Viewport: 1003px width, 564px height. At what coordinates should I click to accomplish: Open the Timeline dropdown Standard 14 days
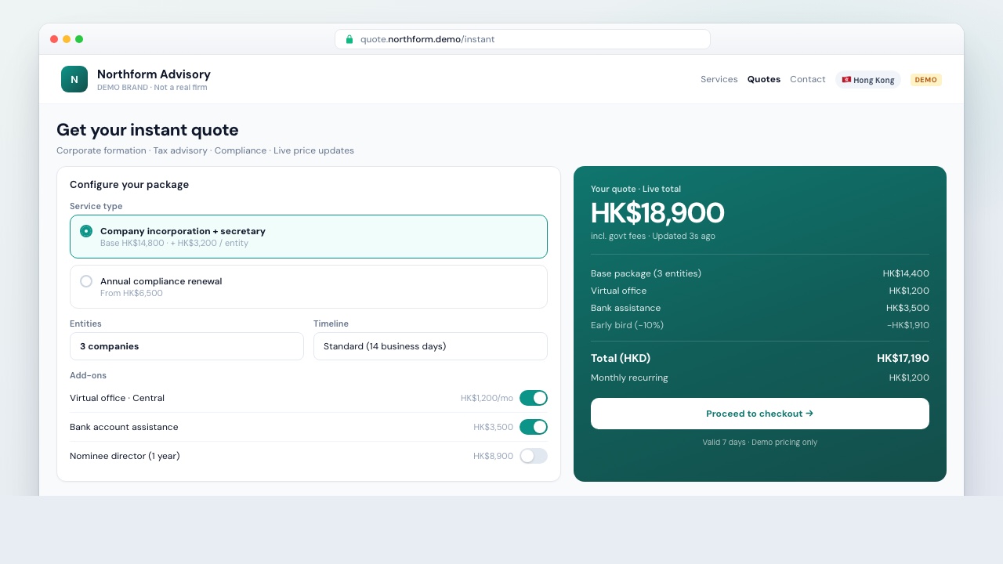coord(430,346)
